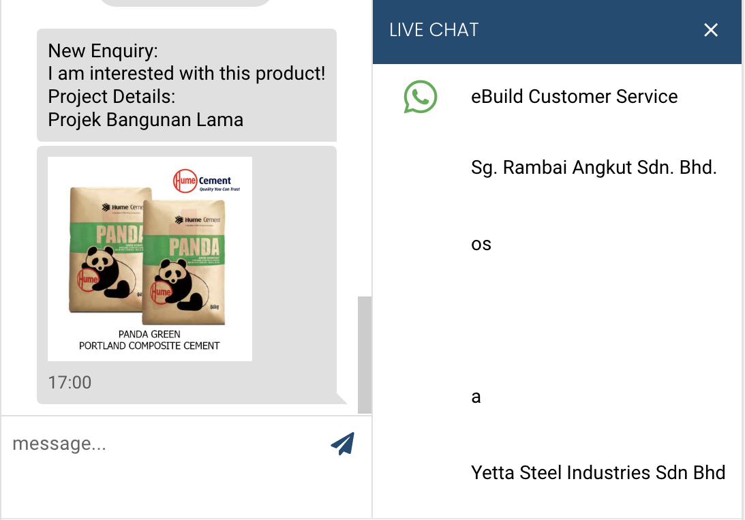745x520 pixels.
Task: Click the Panda Green Portland Composite Cement caption
Action: (149, 340)
